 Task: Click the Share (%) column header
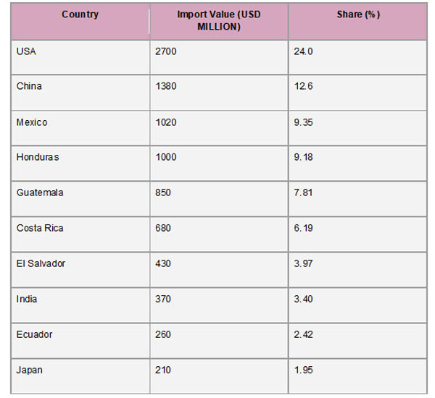357,22
